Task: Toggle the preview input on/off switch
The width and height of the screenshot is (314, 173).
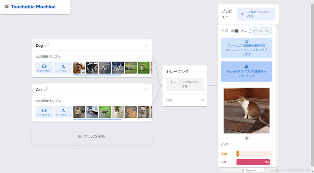Action: click(x=235, y=31)
